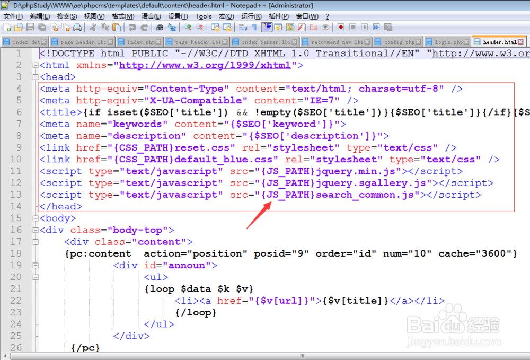Save all open files with Save All icon
Viewport: 530px width, 360px height.
tap(42, 28)
